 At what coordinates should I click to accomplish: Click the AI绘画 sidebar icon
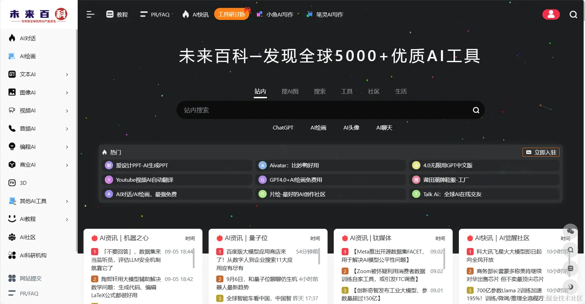point(12,56)
